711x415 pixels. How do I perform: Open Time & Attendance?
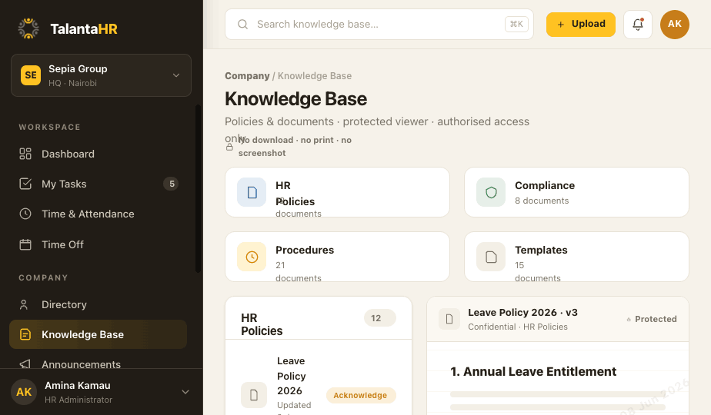pos(98,214)
